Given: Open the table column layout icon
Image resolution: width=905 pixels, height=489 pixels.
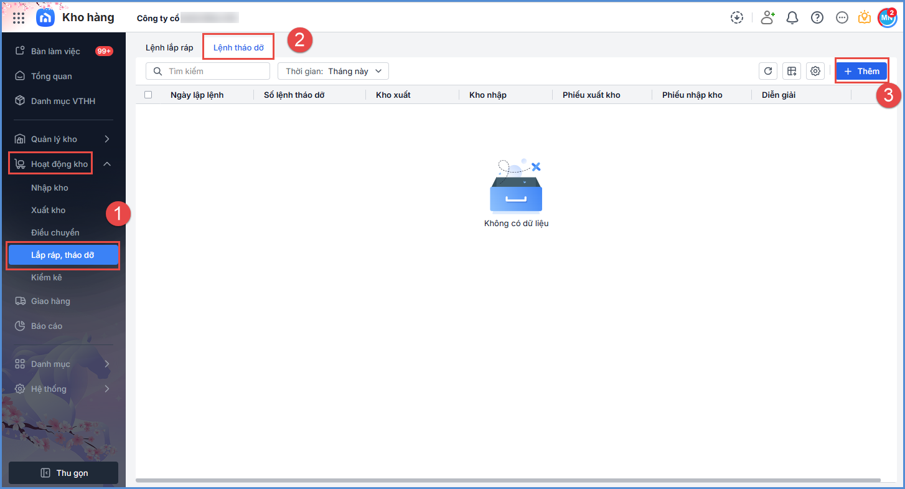Looking at the screenshot, I should [792, 71].
